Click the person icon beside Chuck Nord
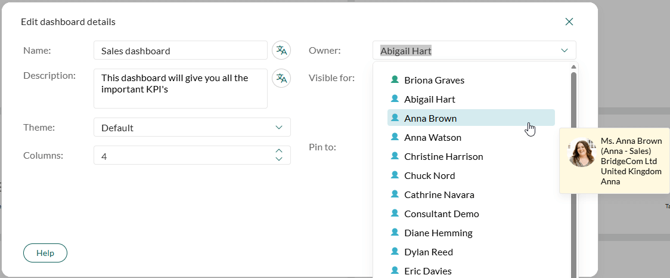This screenshot has height=278, width=670. (x=395, y=175)
